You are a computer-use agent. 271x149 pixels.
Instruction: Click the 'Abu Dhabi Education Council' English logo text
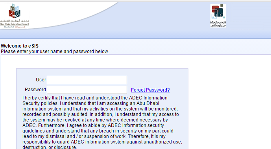point(15,24)
